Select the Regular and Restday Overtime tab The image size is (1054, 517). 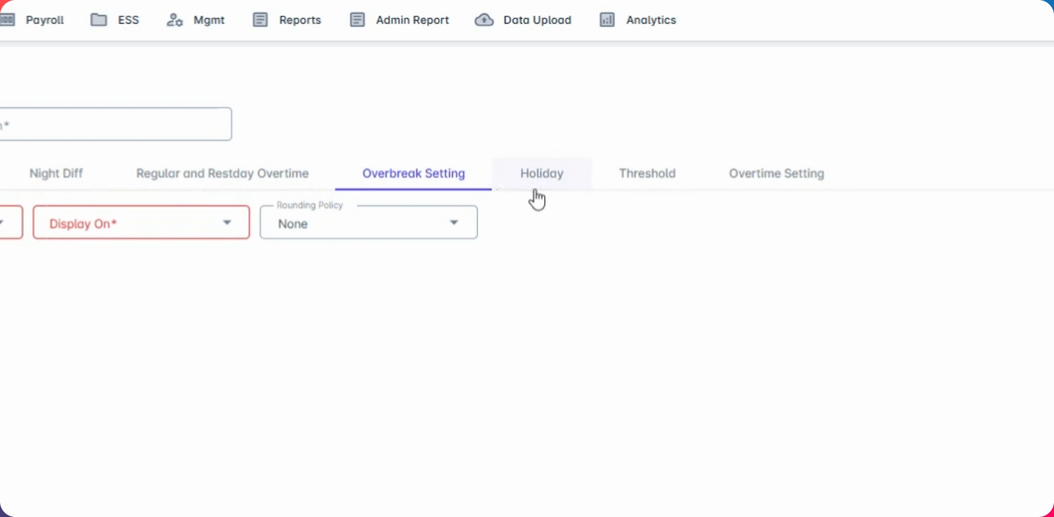[222, 174]
